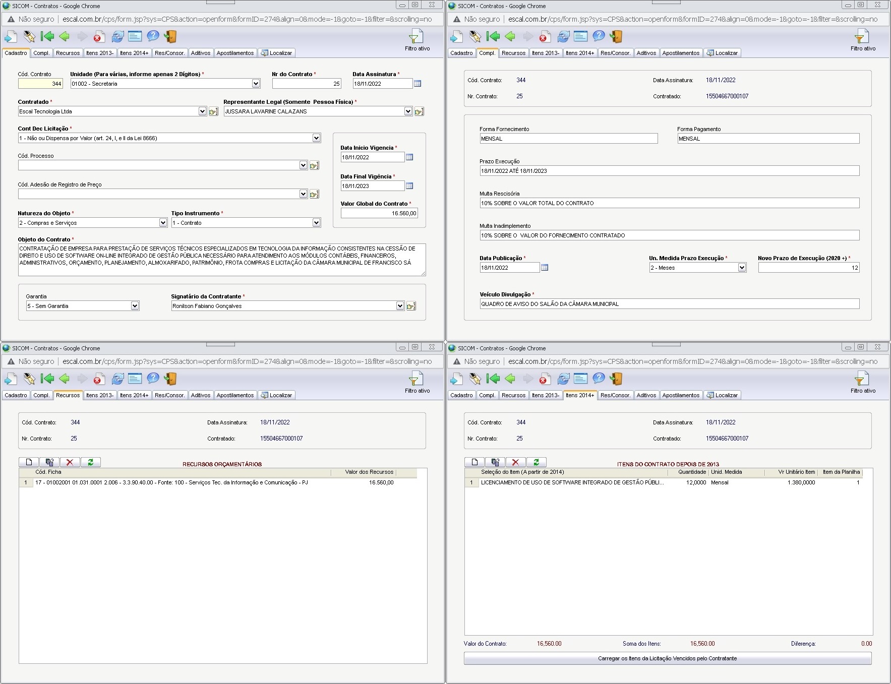The height and width of the screenshot is (684, 891).
Task: Click into the Veículo Divulgação text field
Action: [x=669, y=304]
